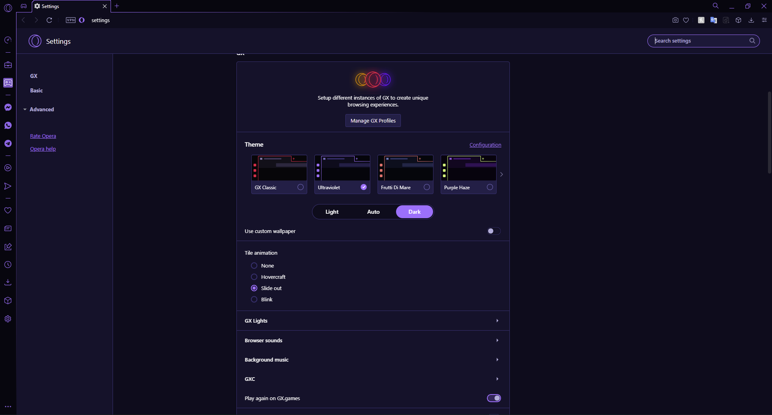
Task: Close the Settings tab
Action: tap(105, 6)
